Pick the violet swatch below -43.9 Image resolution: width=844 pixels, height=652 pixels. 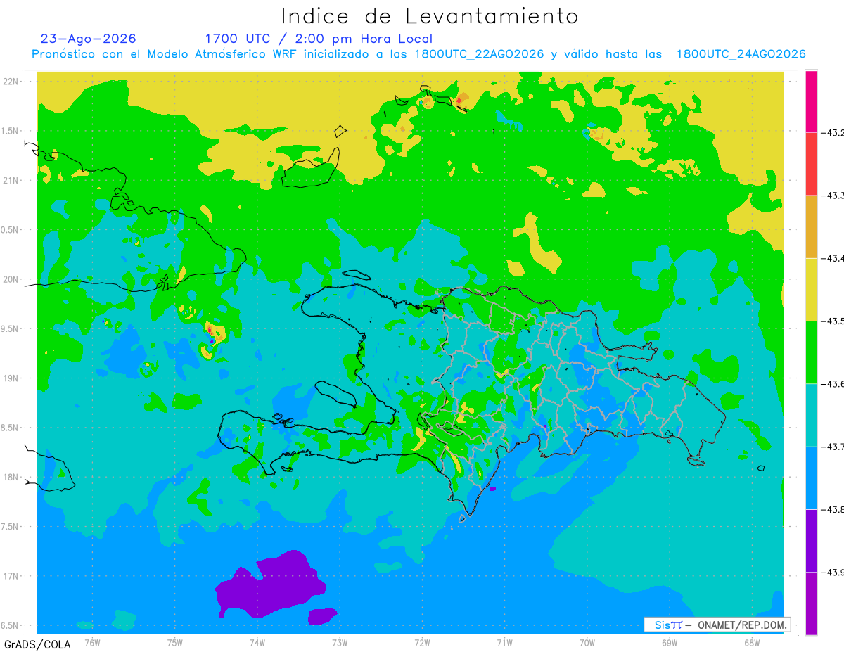click(811, 603)
